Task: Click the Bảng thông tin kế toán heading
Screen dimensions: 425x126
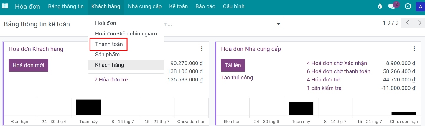Action: tap(37, 24)
